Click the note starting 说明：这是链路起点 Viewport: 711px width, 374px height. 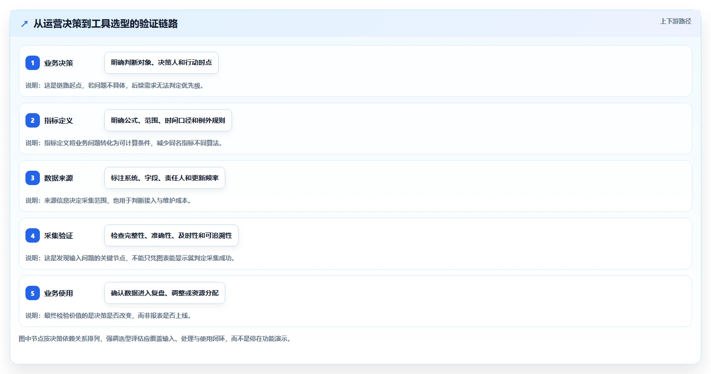point(114,85)
